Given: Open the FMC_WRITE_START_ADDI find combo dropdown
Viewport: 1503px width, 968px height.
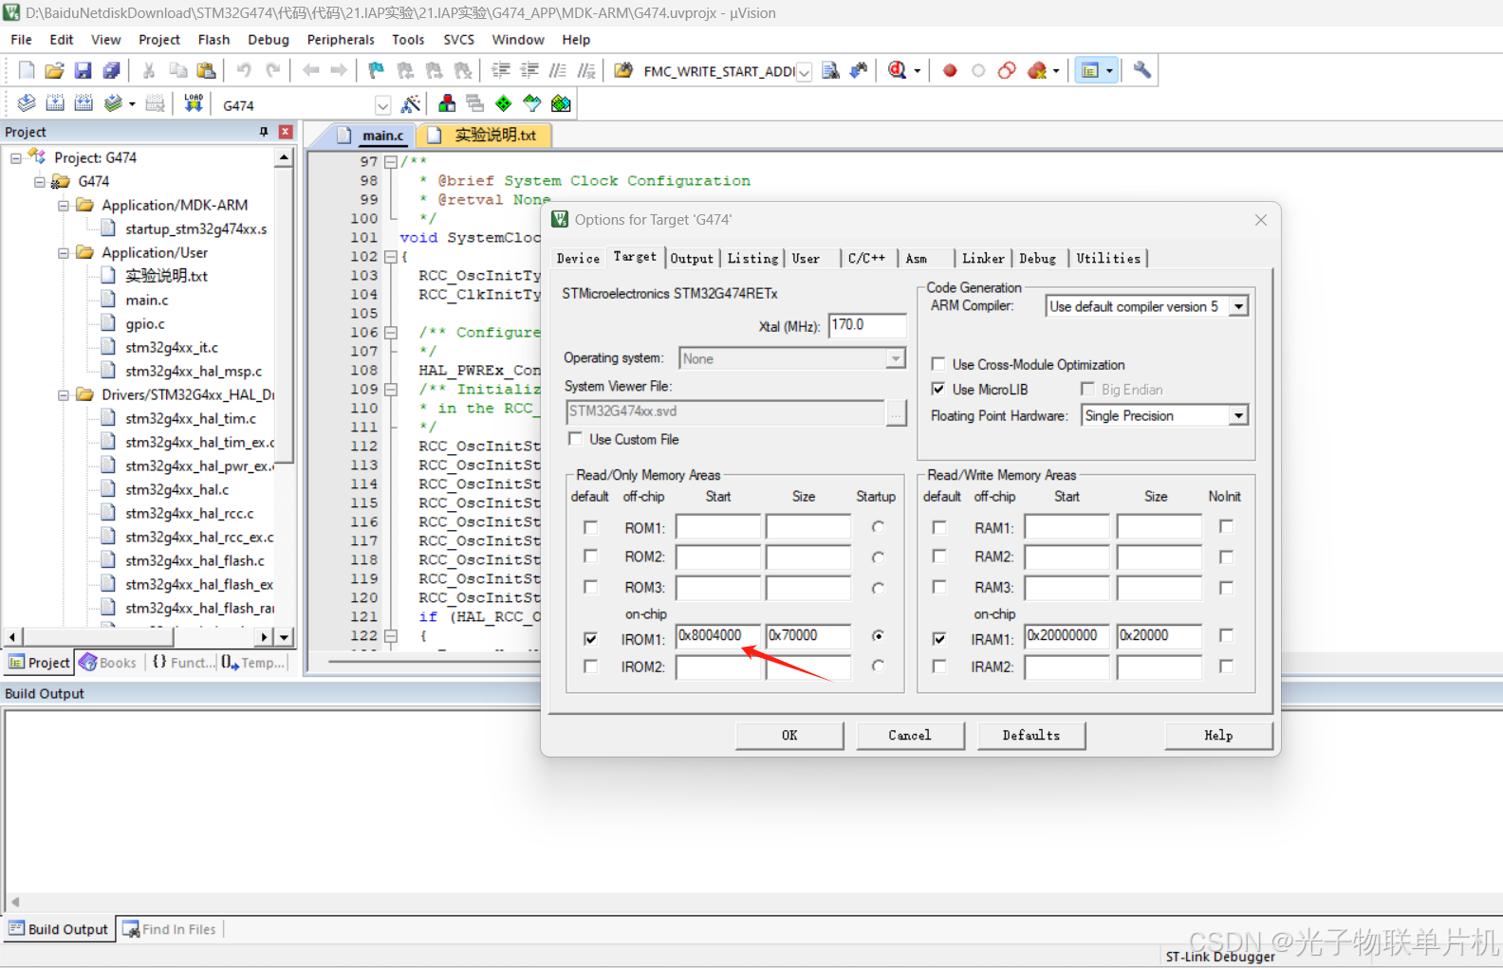Looking at the screenshot, I should click(x=804, y=72).
